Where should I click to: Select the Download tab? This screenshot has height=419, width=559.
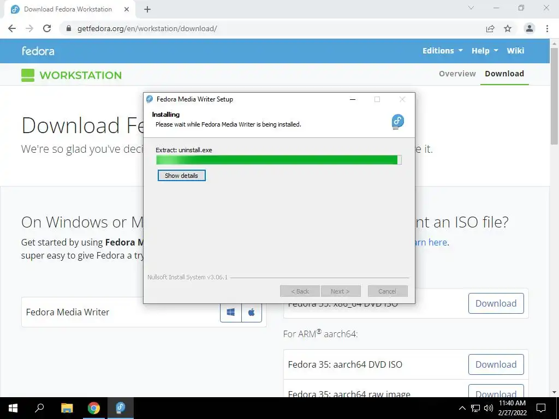click(504, 74)
